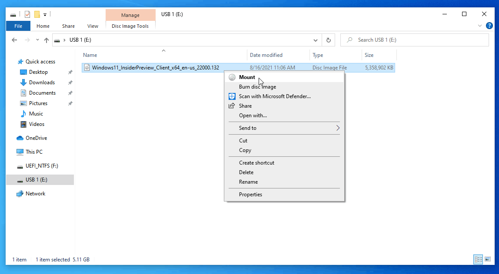Screen dimensions: 499x274
Task: Switch to the View ribbon tab
Action: [x=93, y=26]
